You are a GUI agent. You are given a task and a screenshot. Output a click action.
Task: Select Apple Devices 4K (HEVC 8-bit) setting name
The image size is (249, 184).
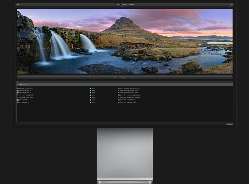coord(26,94)
